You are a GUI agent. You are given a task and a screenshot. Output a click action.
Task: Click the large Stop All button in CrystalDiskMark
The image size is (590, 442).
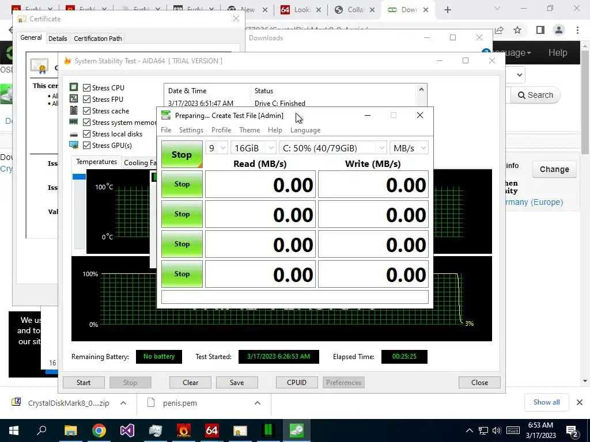182,154
